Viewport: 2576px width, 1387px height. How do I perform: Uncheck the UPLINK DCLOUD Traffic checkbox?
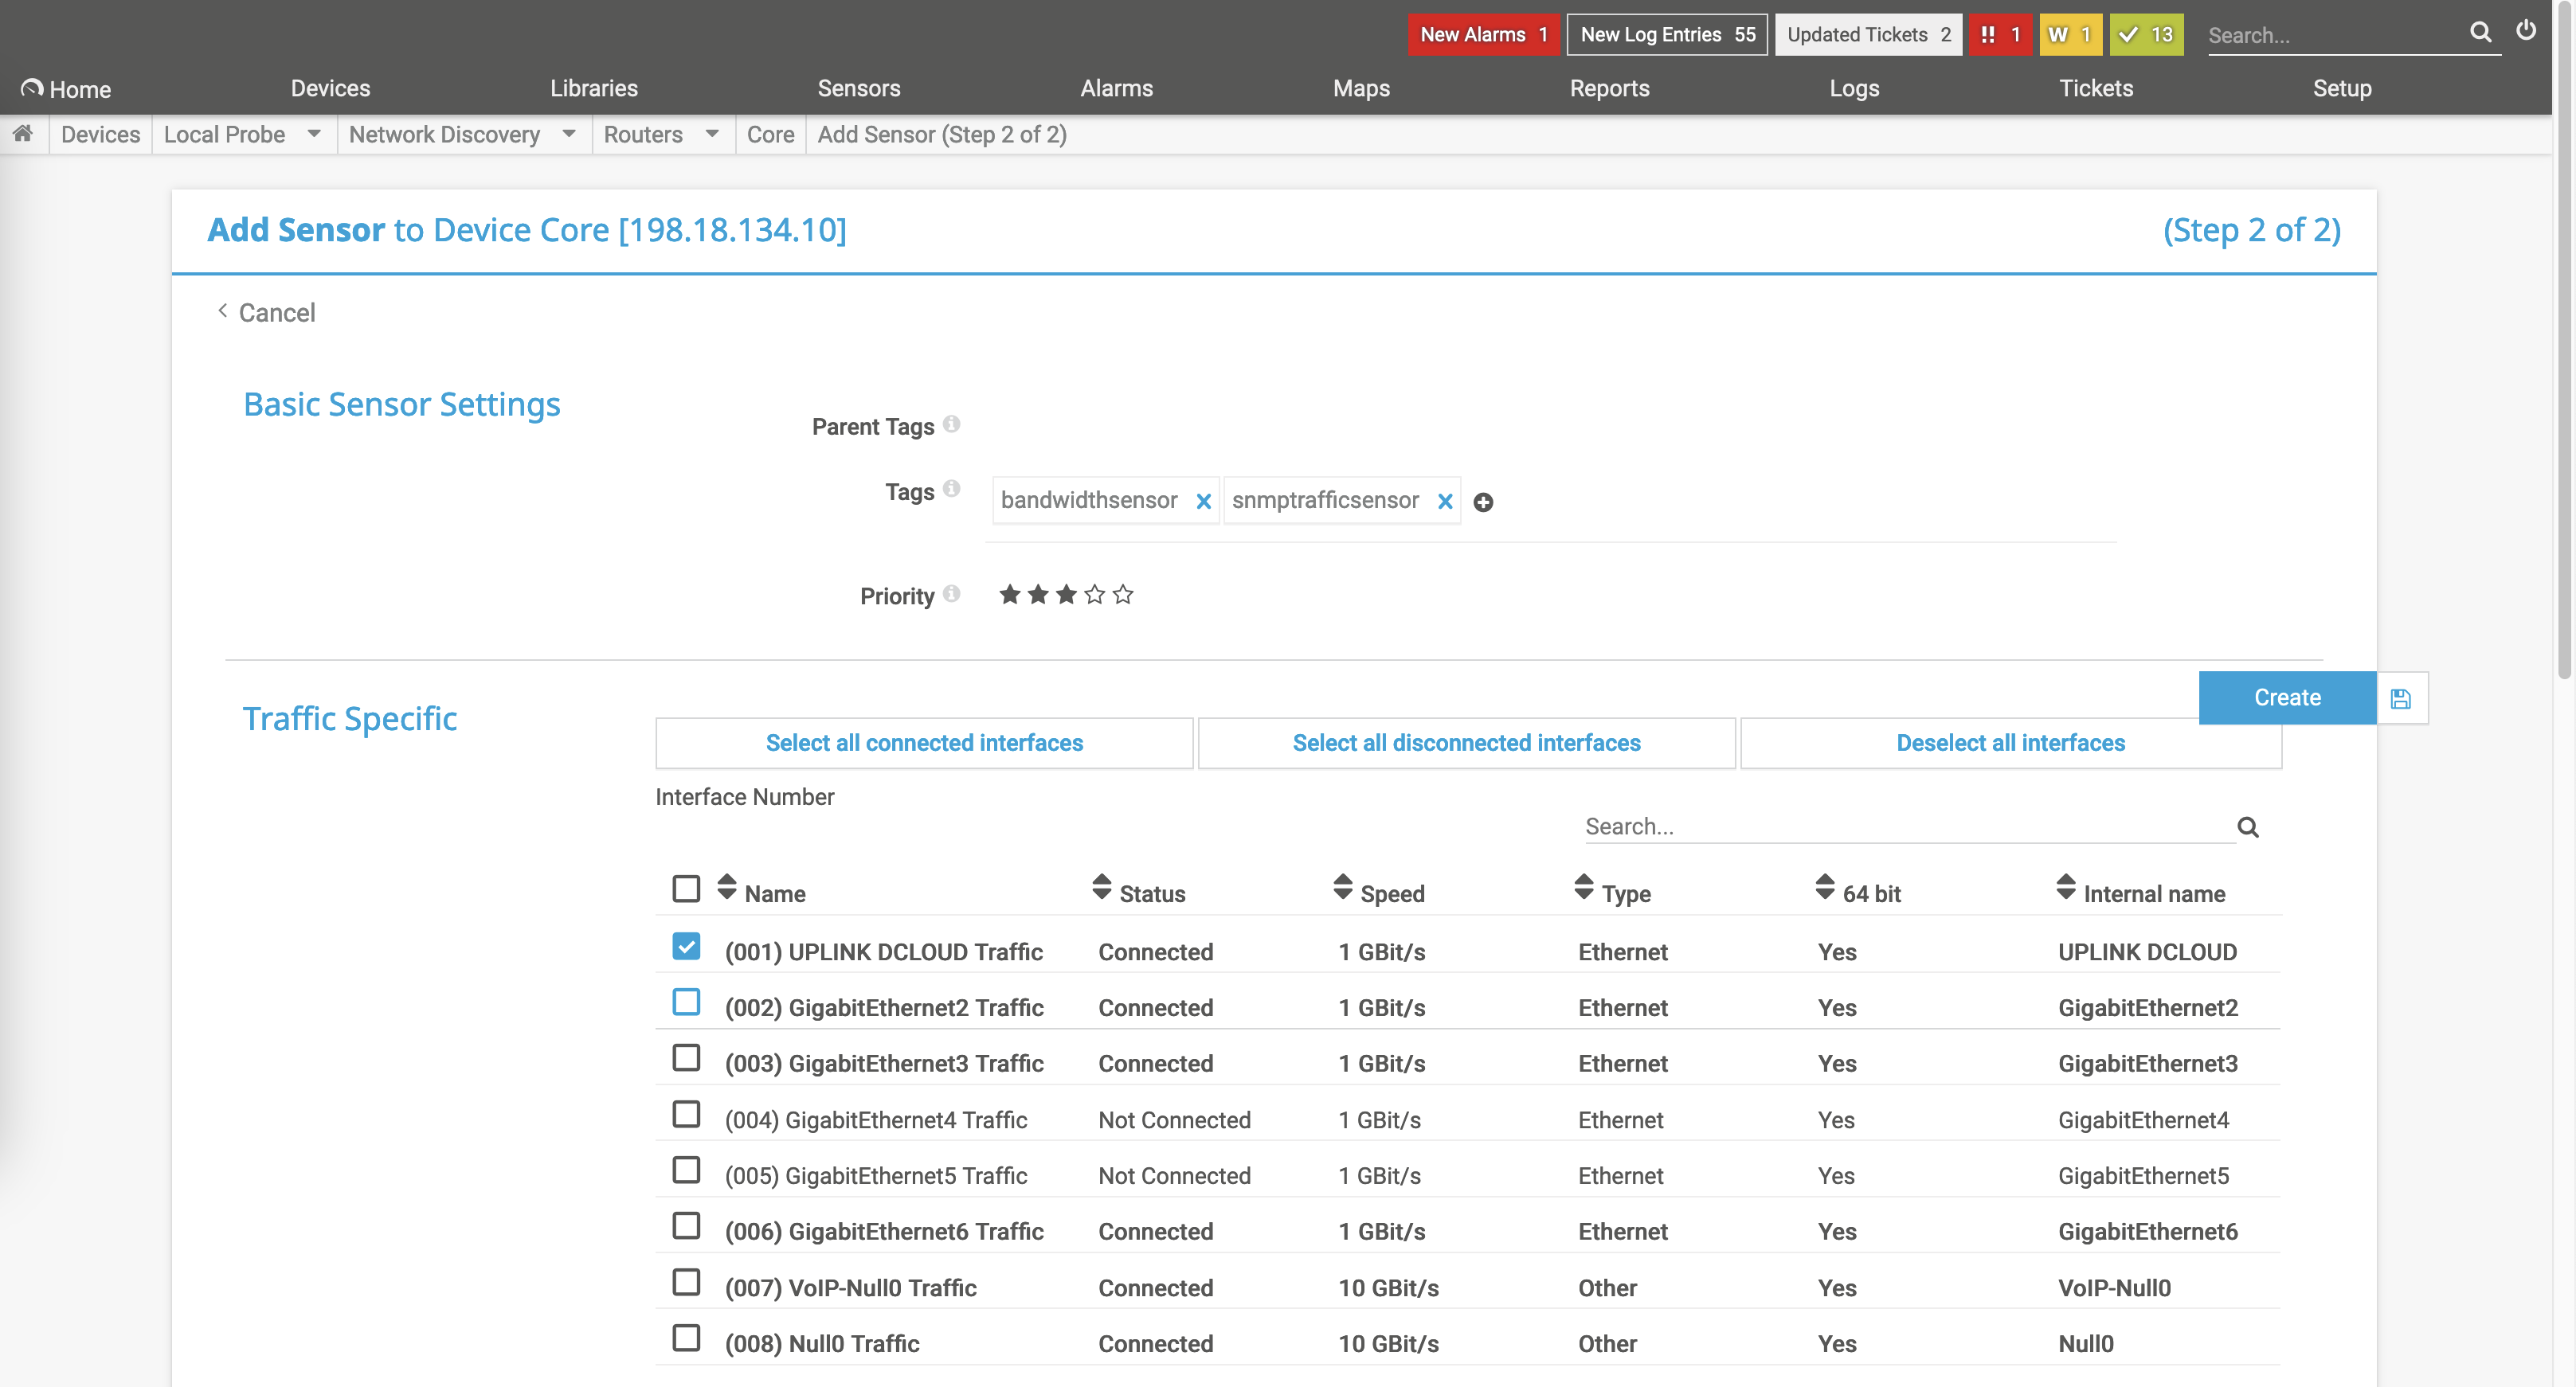[686, 945]
